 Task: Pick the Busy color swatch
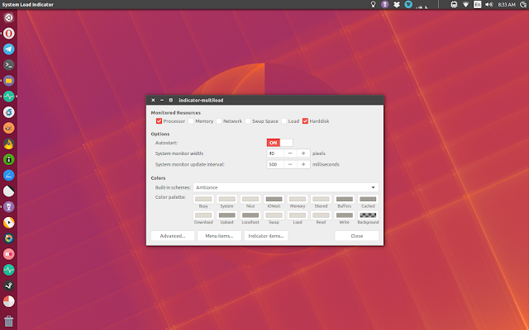pos(203,199)
